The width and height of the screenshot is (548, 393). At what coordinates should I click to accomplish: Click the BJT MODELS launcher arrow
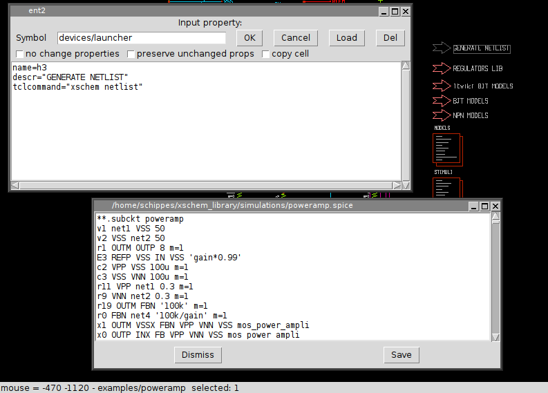point(441,101)
